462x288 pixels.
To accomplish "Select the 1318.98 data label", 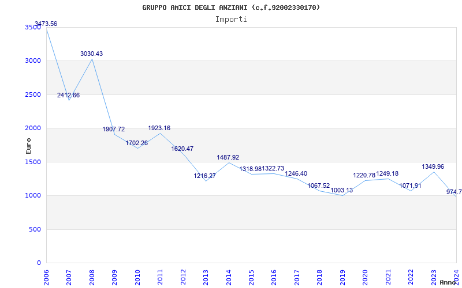I will 251,169.
